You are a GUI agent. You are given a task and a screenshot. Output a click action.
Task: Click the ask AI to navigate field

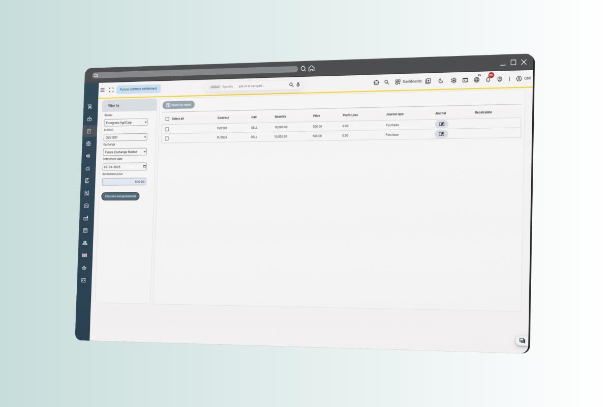[x=262, y=86]
